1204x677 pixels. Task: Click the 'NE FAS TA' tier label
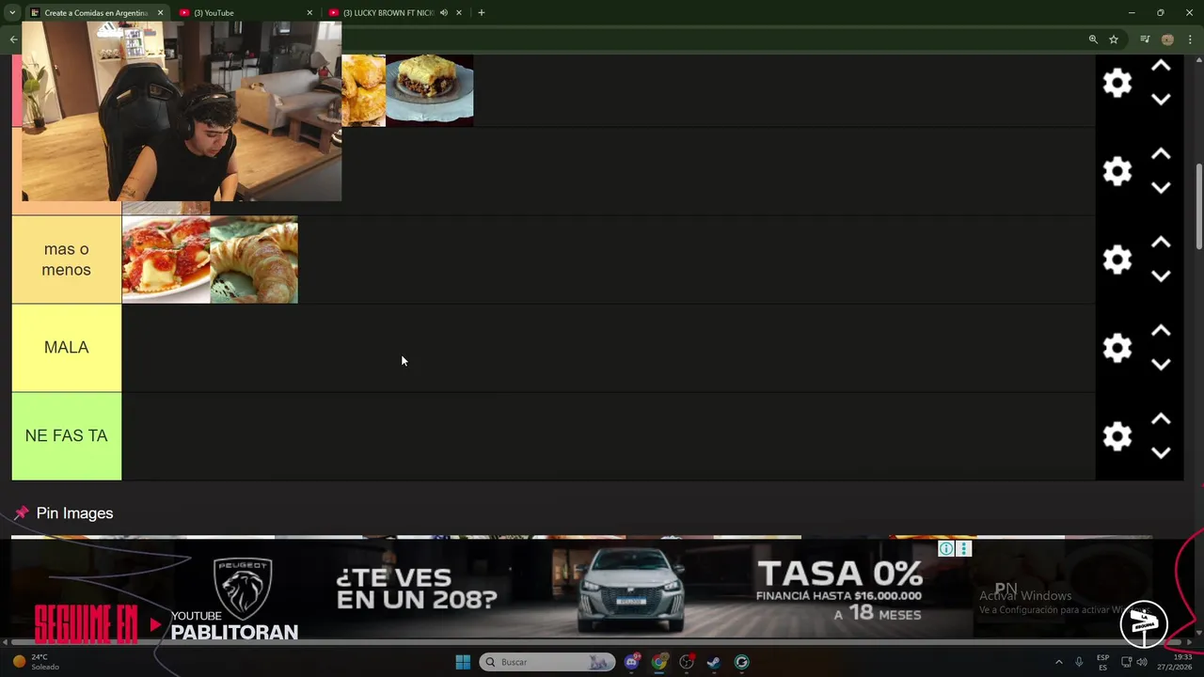click(67, 436)
